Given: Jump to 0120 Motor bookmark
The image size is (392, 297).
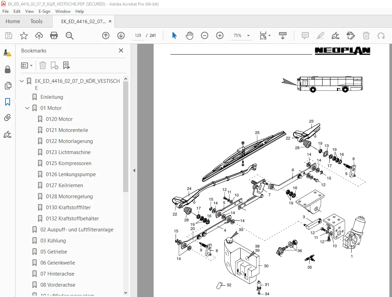Looking at the screenshot, I should 59,119.
